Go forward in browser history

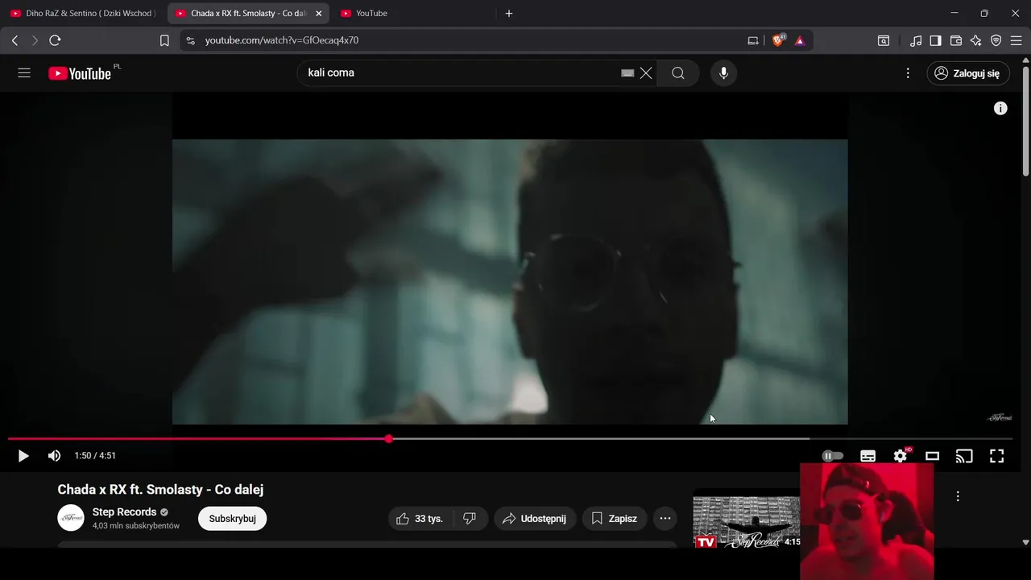(35, 40)
